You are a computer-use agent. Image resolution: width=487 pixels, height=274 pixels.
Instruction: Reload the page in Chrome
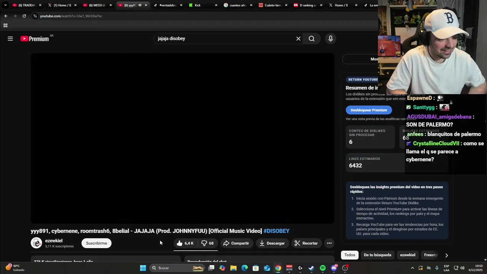tap(24, 16)
